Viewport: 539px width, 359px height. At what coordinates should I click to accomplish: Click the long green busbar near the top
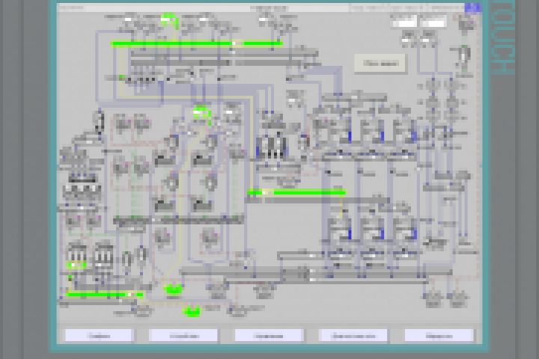click(198, 43)
